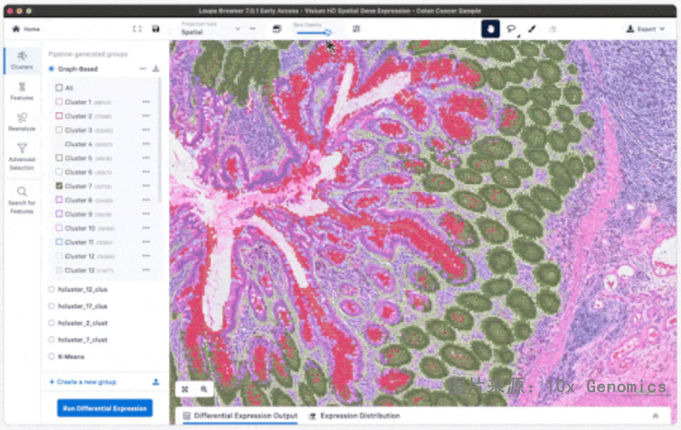Switch to Expression Distribution tab

[x=355, y=415]
